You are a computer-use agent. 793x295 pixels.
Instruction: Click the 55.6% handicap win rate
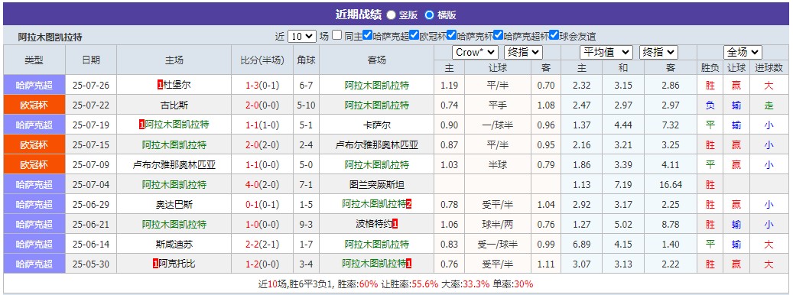(425, 284)
